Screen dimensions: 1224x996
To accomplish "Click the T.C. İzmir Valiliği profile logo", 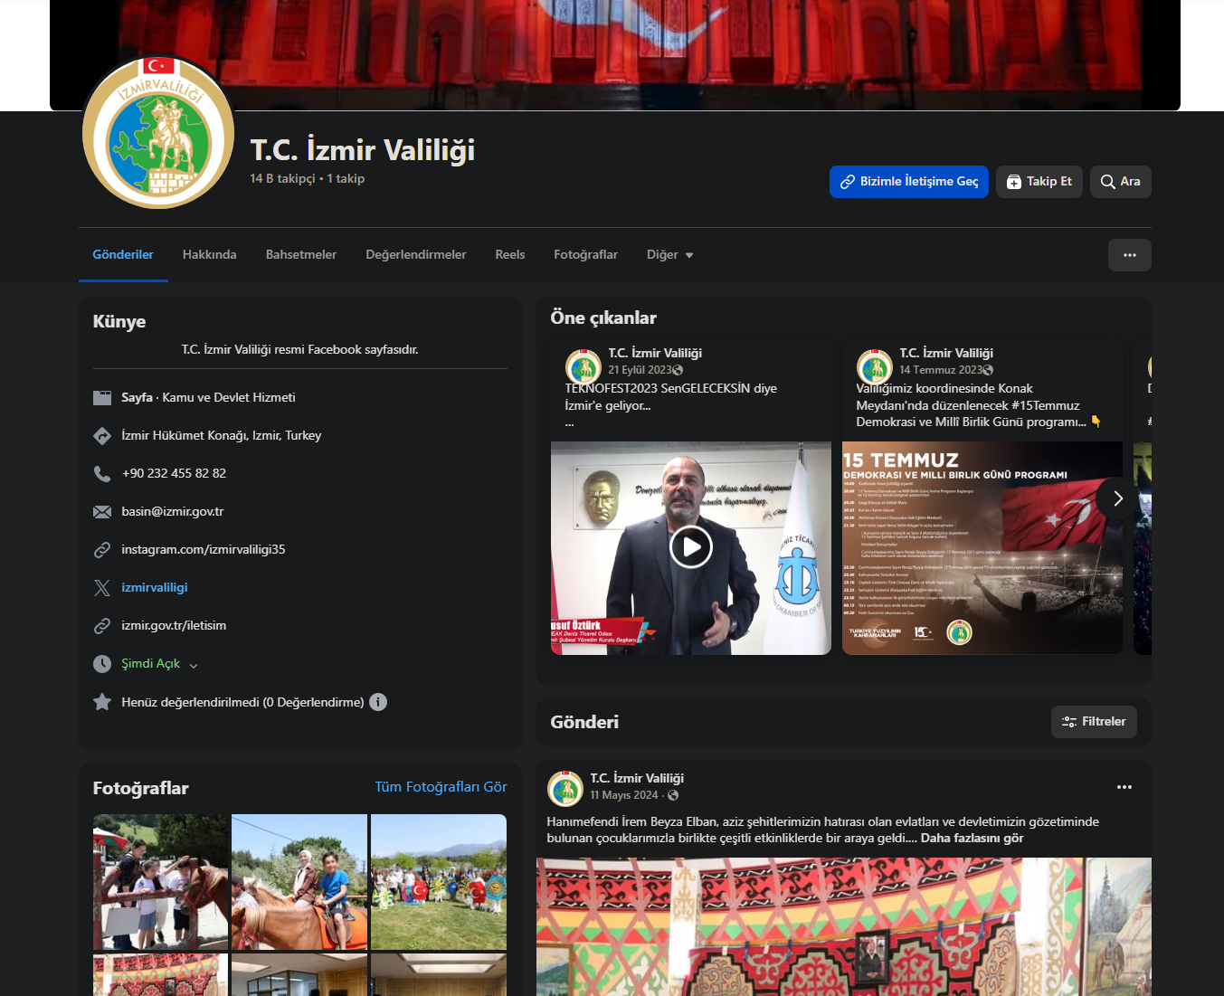I will pos(158,132).
